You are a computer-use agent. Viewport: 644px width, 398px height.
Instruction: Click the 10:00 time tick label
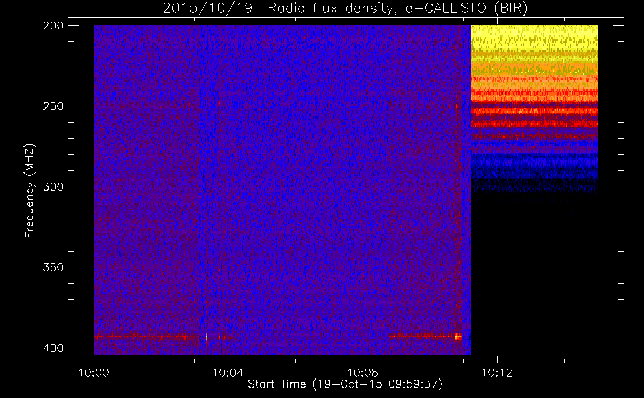pyautogui.click(x=94, y=373)
